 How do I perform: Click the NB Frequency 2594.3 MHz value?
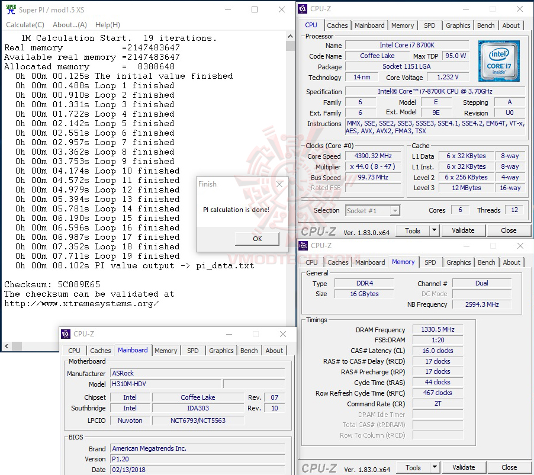click(x=482, y=304)
